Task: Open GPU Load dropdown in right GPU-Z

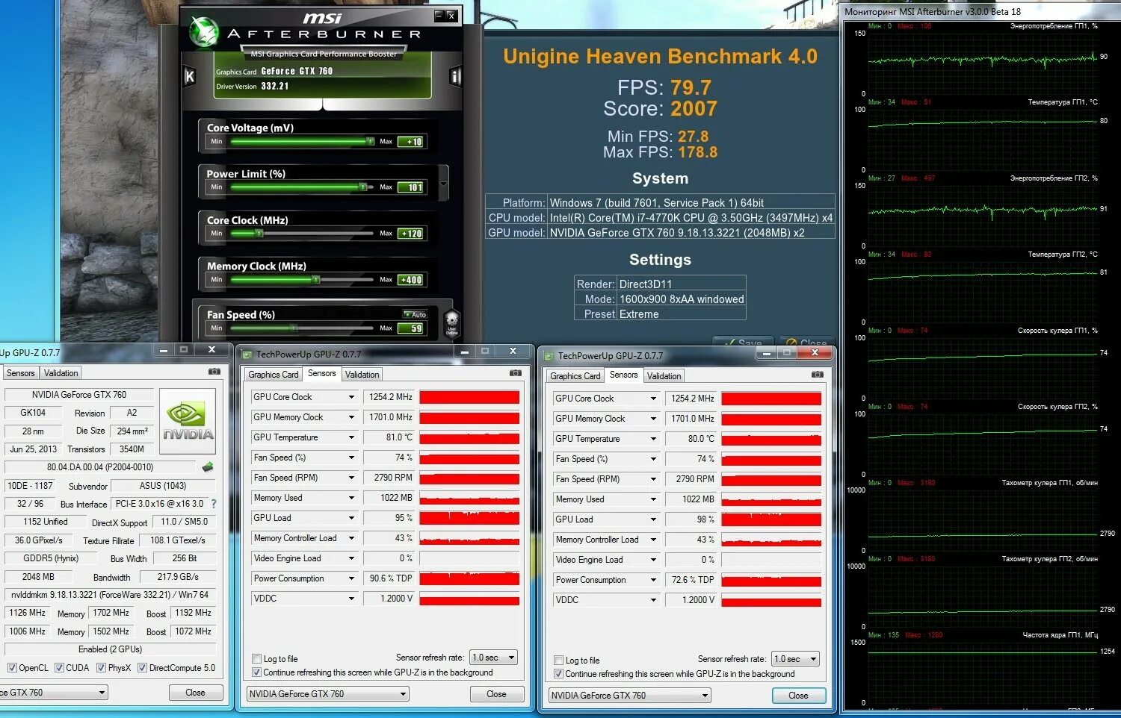Action: click(653, 519)
